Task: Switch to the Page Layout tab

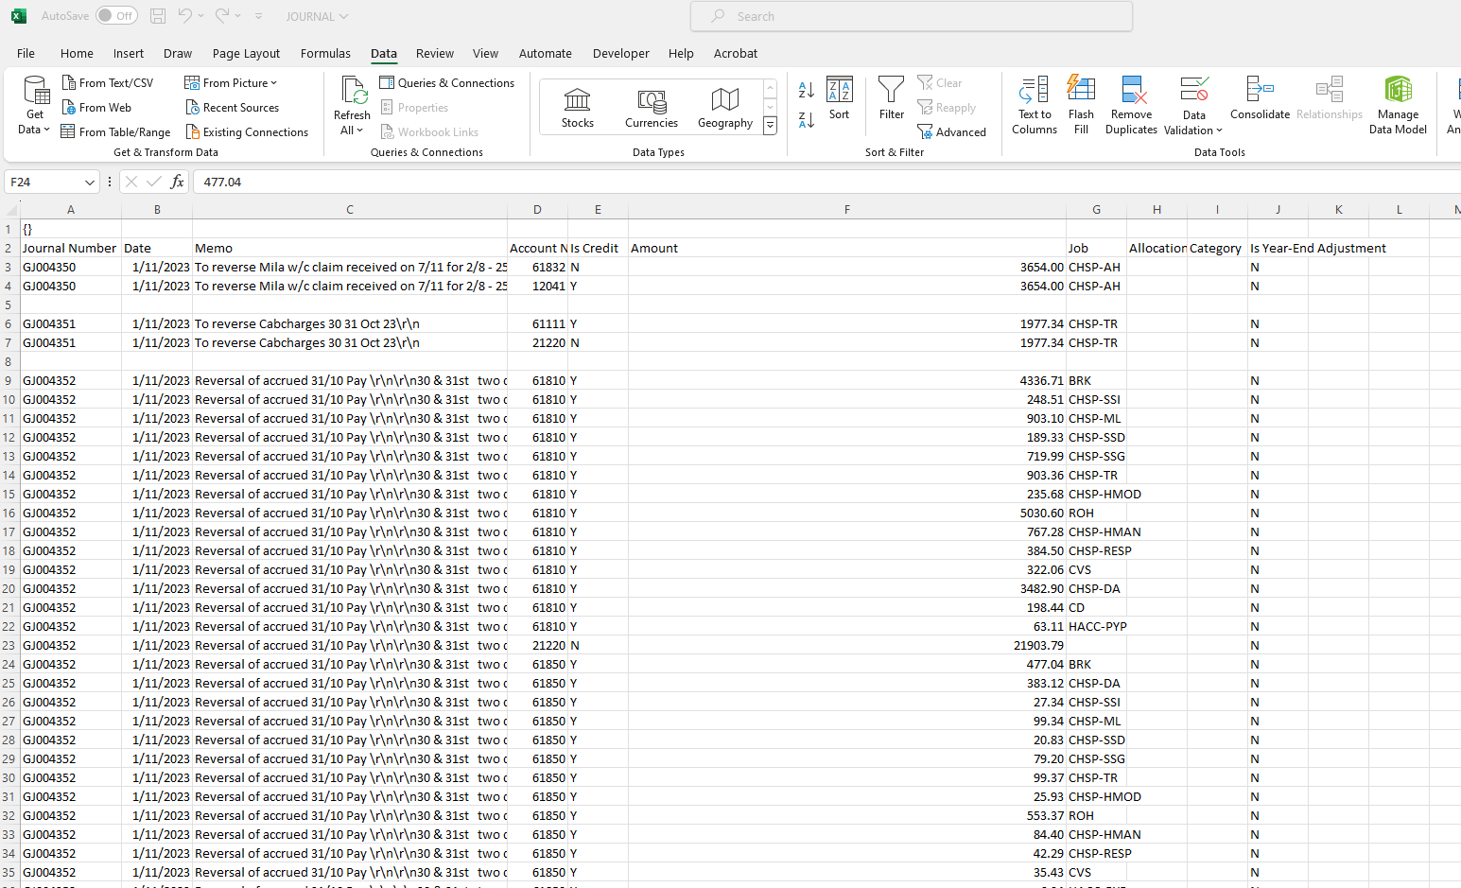Action: click(246, 54)
